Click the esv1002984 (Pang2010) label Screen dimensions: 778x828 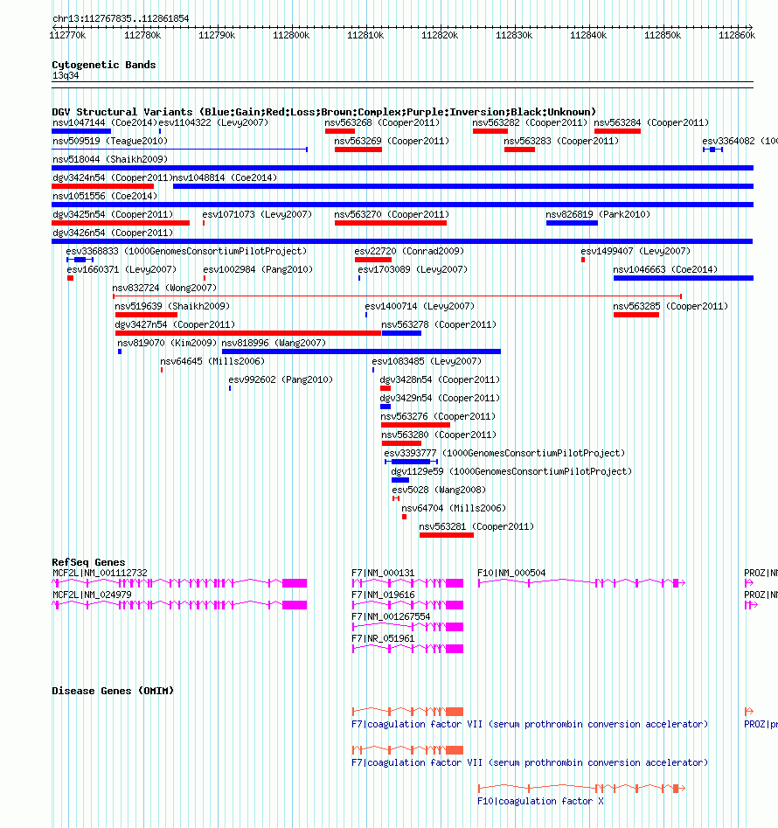click(258, 270)
